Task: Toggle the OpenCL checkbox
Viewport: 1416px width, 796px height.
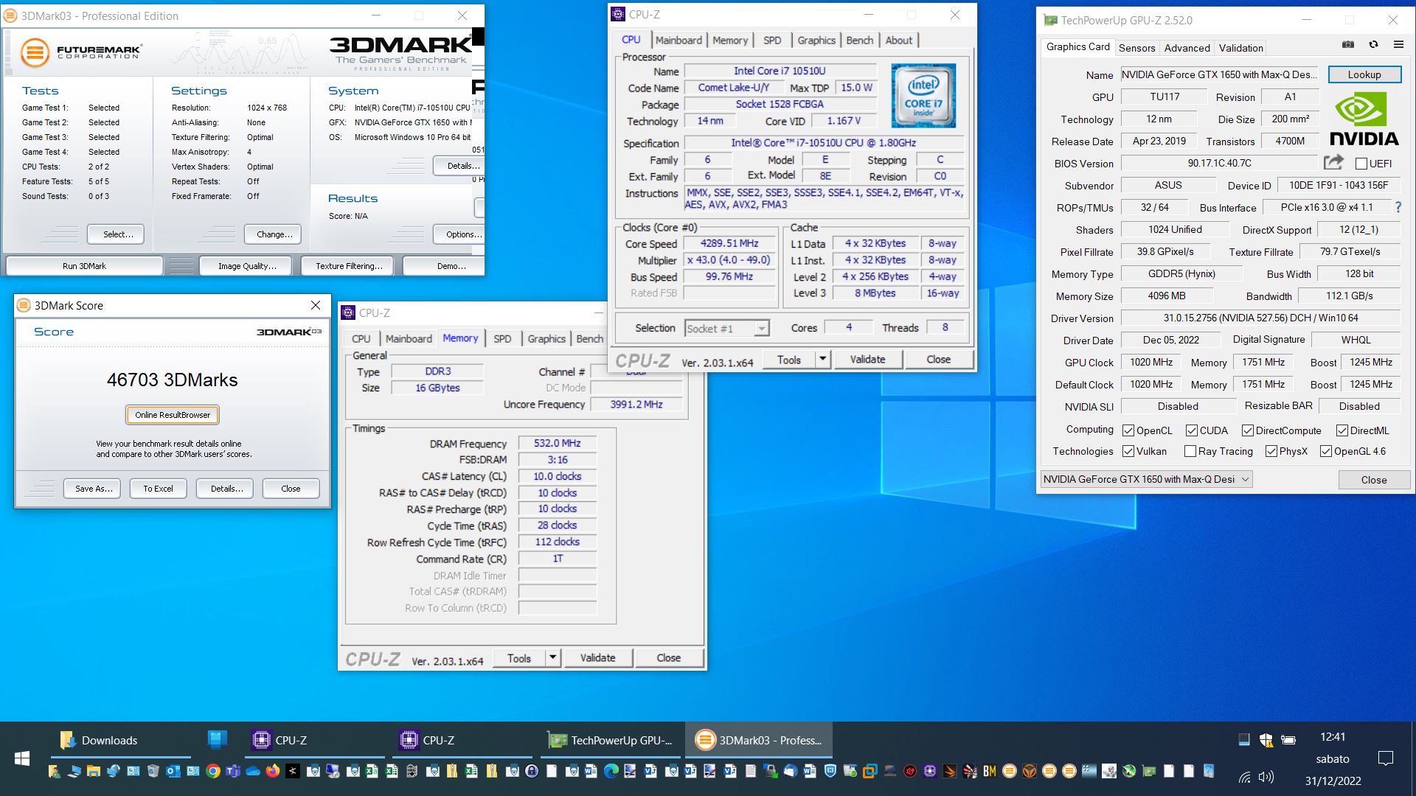Action: (x=1128, y=430)
